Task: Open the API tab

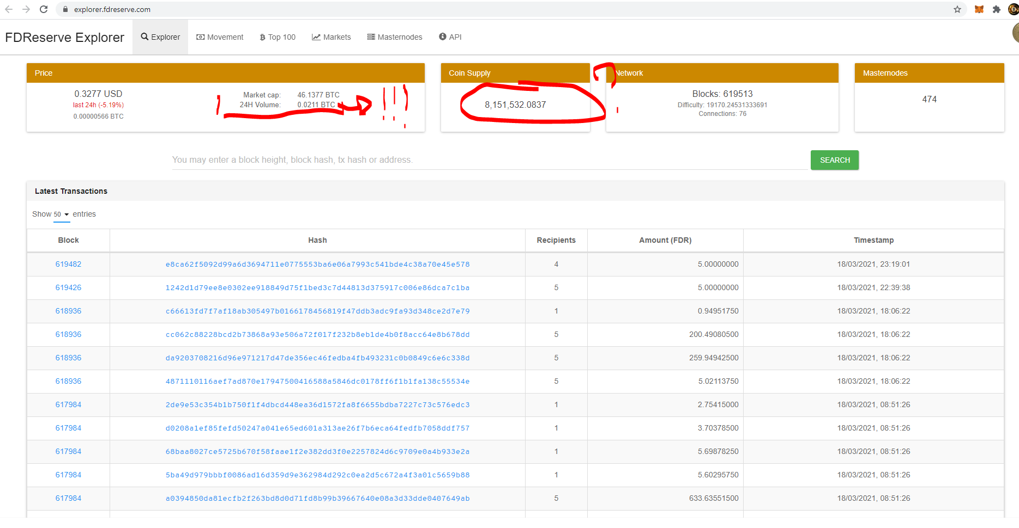Action: [450, 37]
